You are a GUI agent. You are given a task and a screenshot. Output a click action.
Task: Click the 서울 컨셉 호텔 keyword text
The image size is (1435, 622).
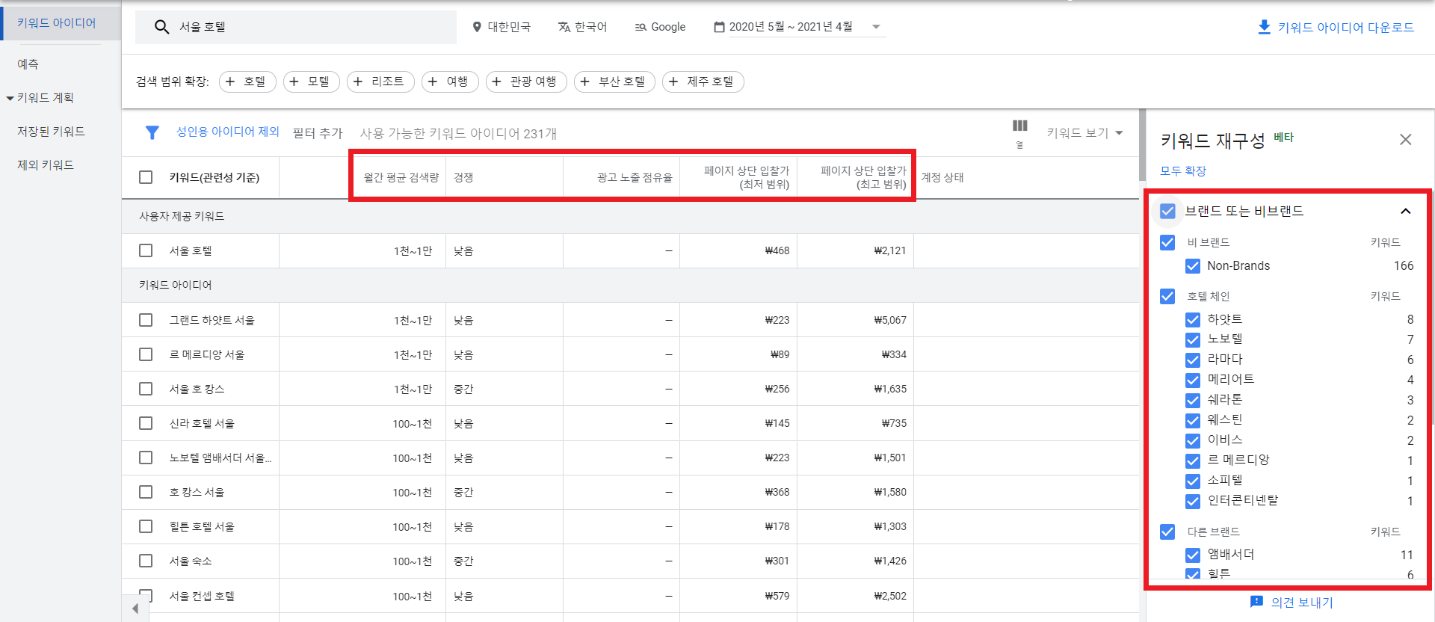202,596
